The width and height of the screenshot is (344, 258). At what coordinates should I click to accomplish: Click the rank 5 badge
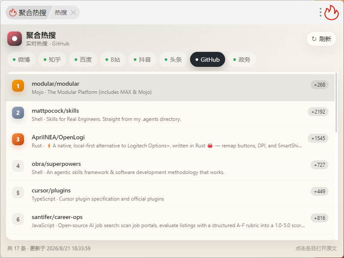pos(18,193)
